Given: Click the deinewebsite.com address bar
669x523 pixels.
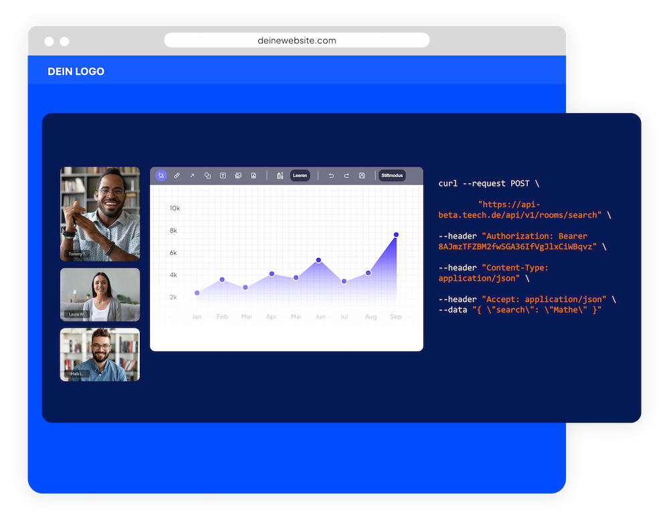Looking at the screenshot, I should click(x=297, y=40).
